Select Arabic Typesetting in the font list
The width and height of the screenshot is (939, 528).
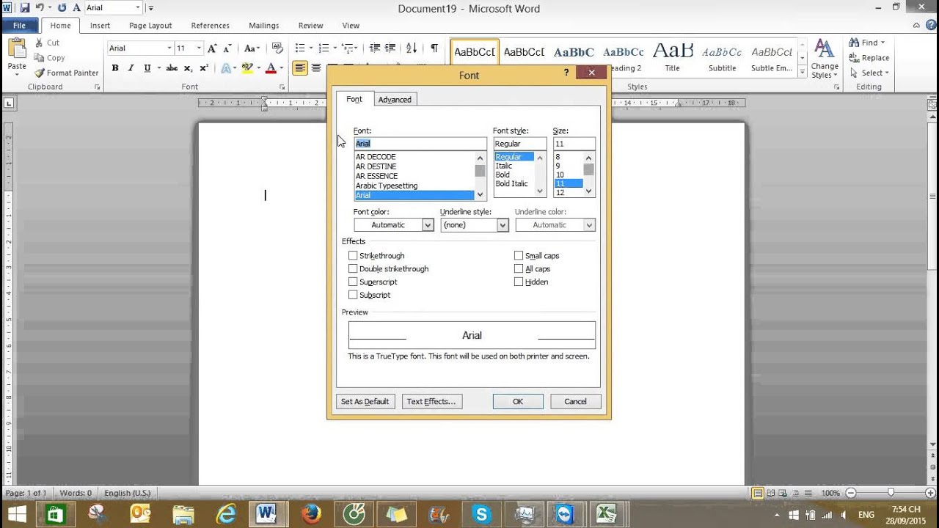387,186
